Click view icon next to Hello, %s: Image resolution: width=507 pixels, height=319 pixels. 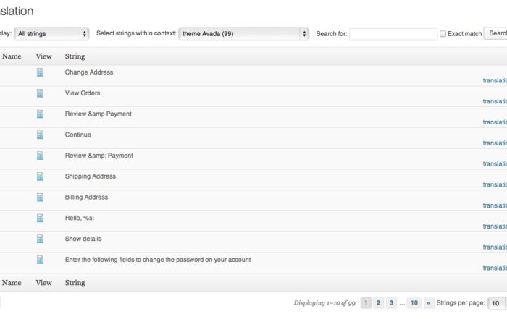pos(40,218)
